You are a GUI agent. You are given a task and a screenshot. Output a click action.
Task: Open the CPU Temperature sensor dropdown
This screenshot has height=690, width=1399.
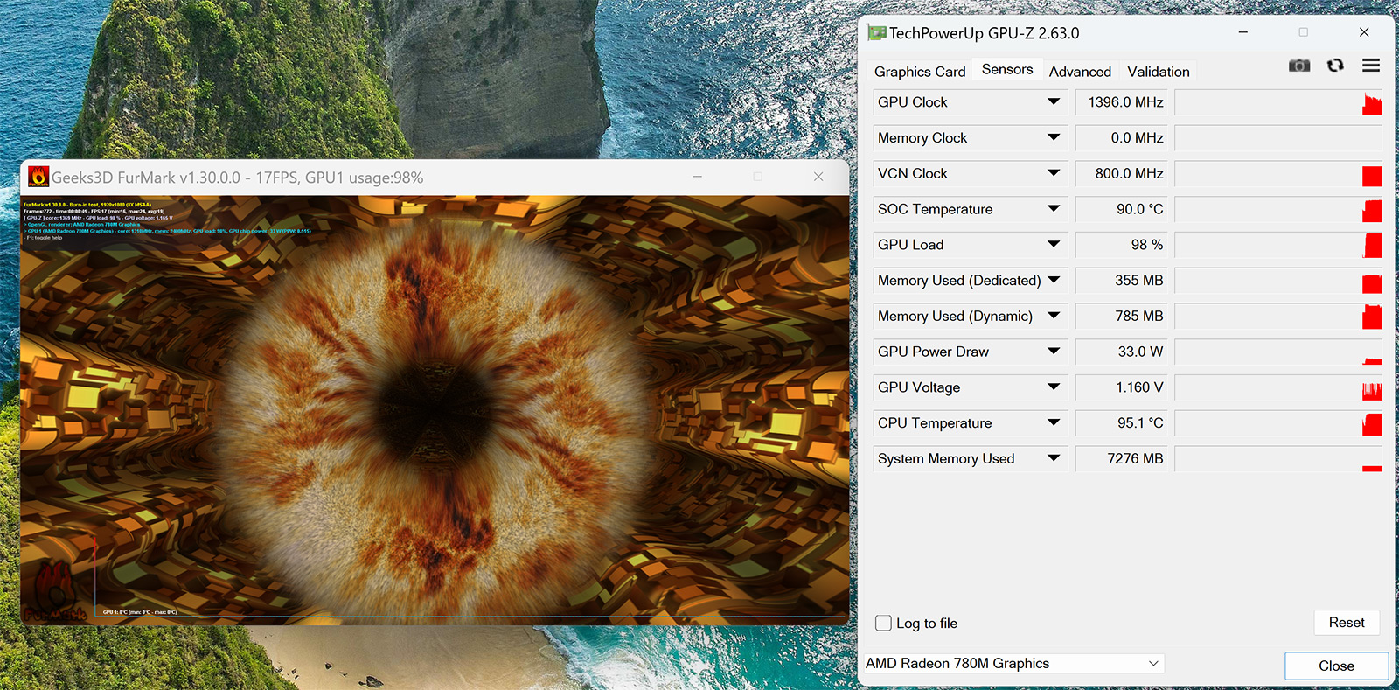pyautogui.click(x=1054, y=422)
